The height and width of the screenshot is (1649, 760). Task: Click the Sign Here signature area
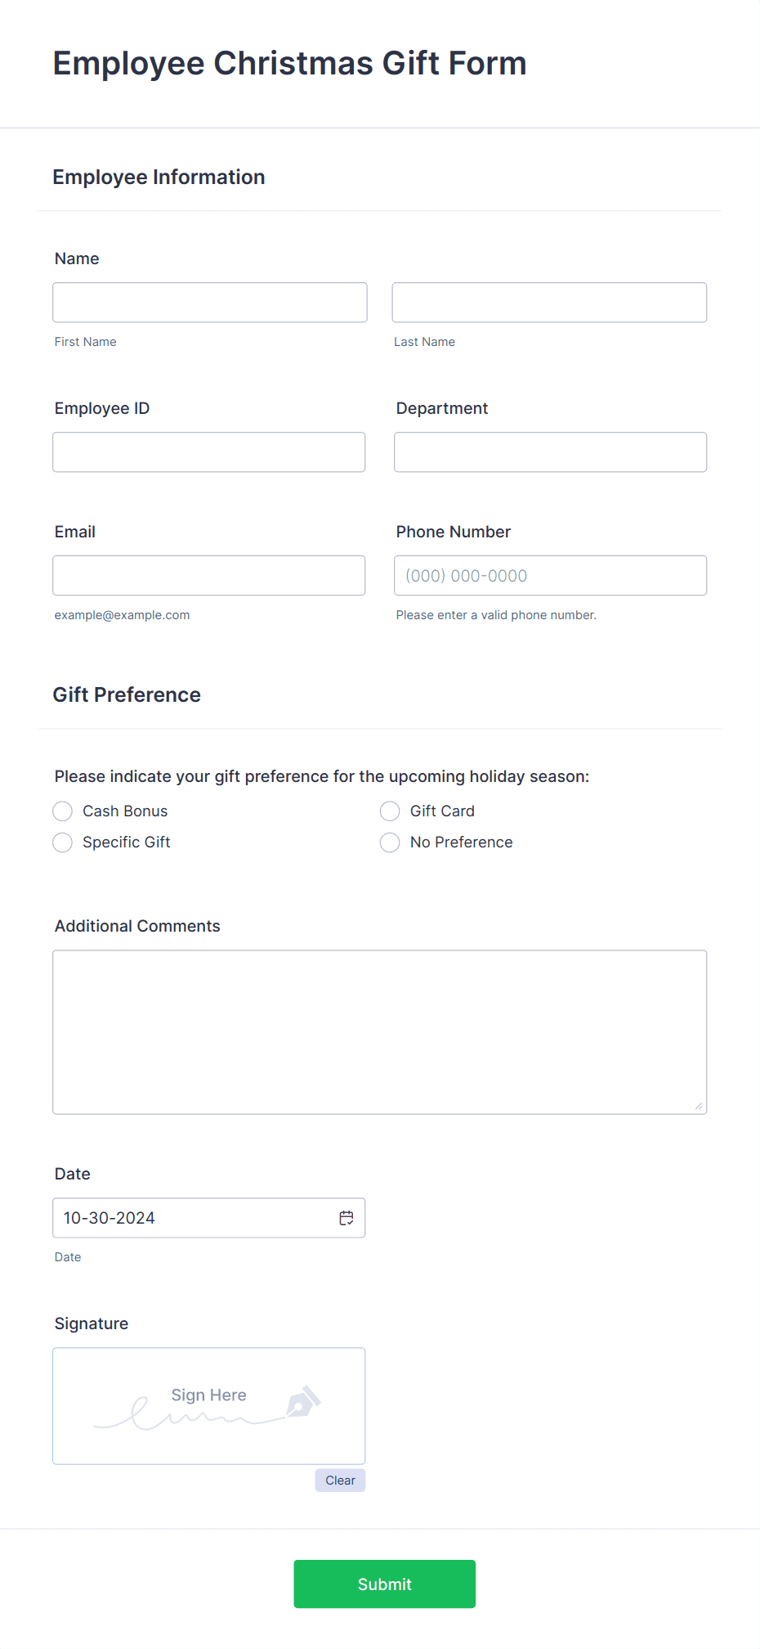(208, 1395)
